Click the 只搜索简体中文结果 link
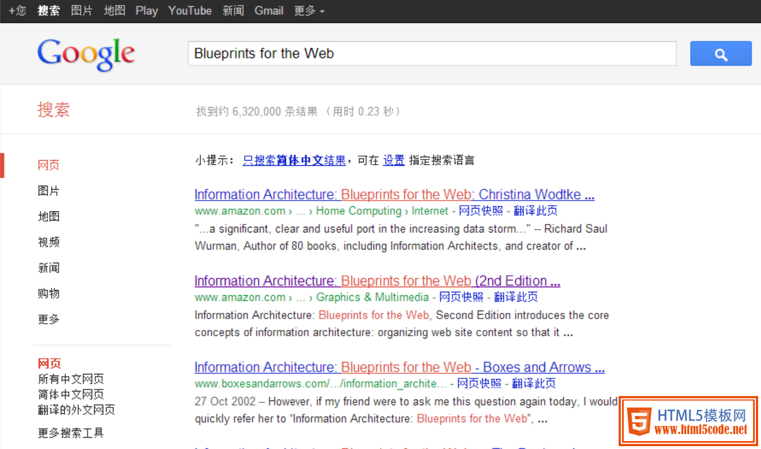This screenshot has height=449, width=761. tap(294, 161)
